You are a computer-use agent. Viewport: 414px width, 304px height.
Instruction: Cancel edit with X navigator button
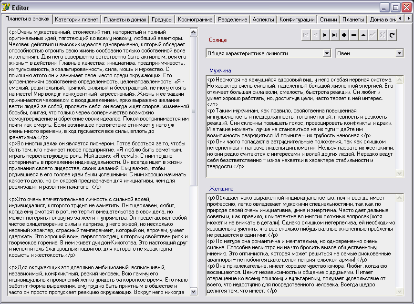383,35
